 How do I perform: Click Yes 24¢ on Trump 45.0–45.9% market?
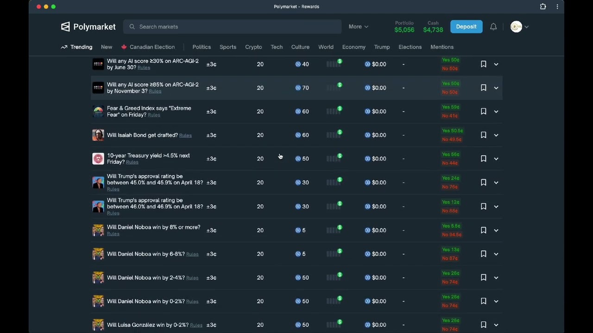click(450, 178)
